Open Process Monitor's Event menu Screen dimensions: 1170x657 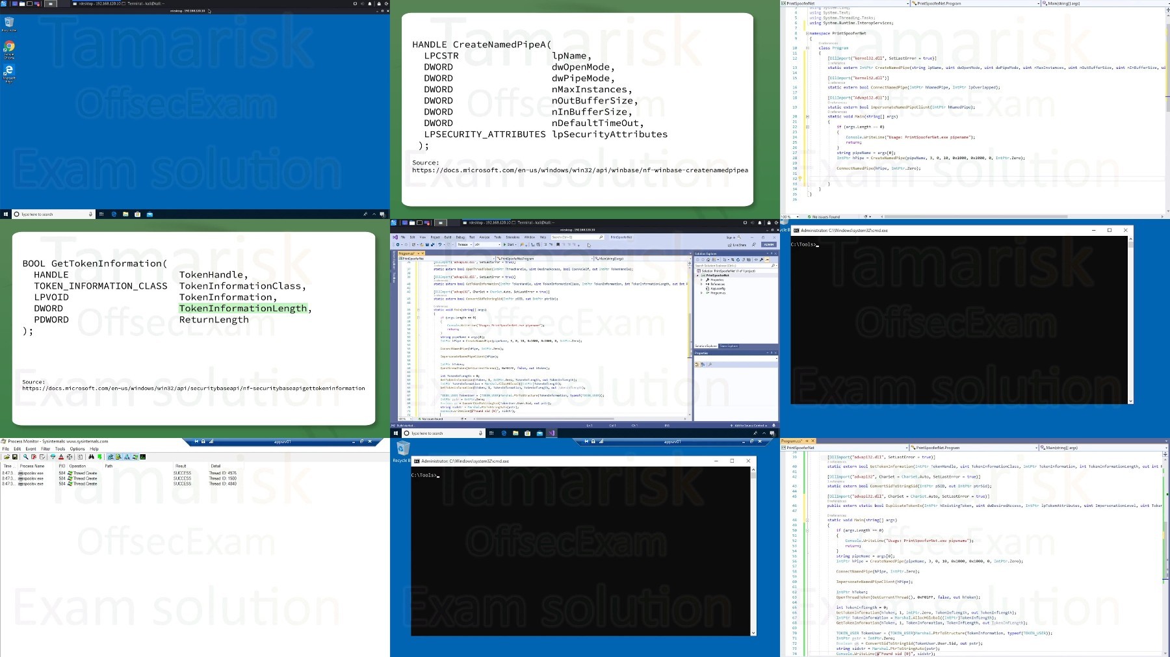click(31, 449)
